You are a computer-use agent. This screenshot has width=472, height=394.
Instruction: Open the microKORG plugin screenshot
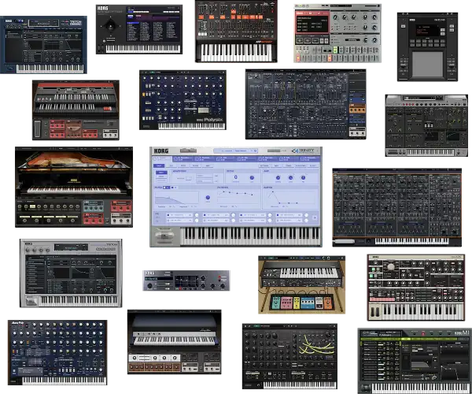[416, 288]
